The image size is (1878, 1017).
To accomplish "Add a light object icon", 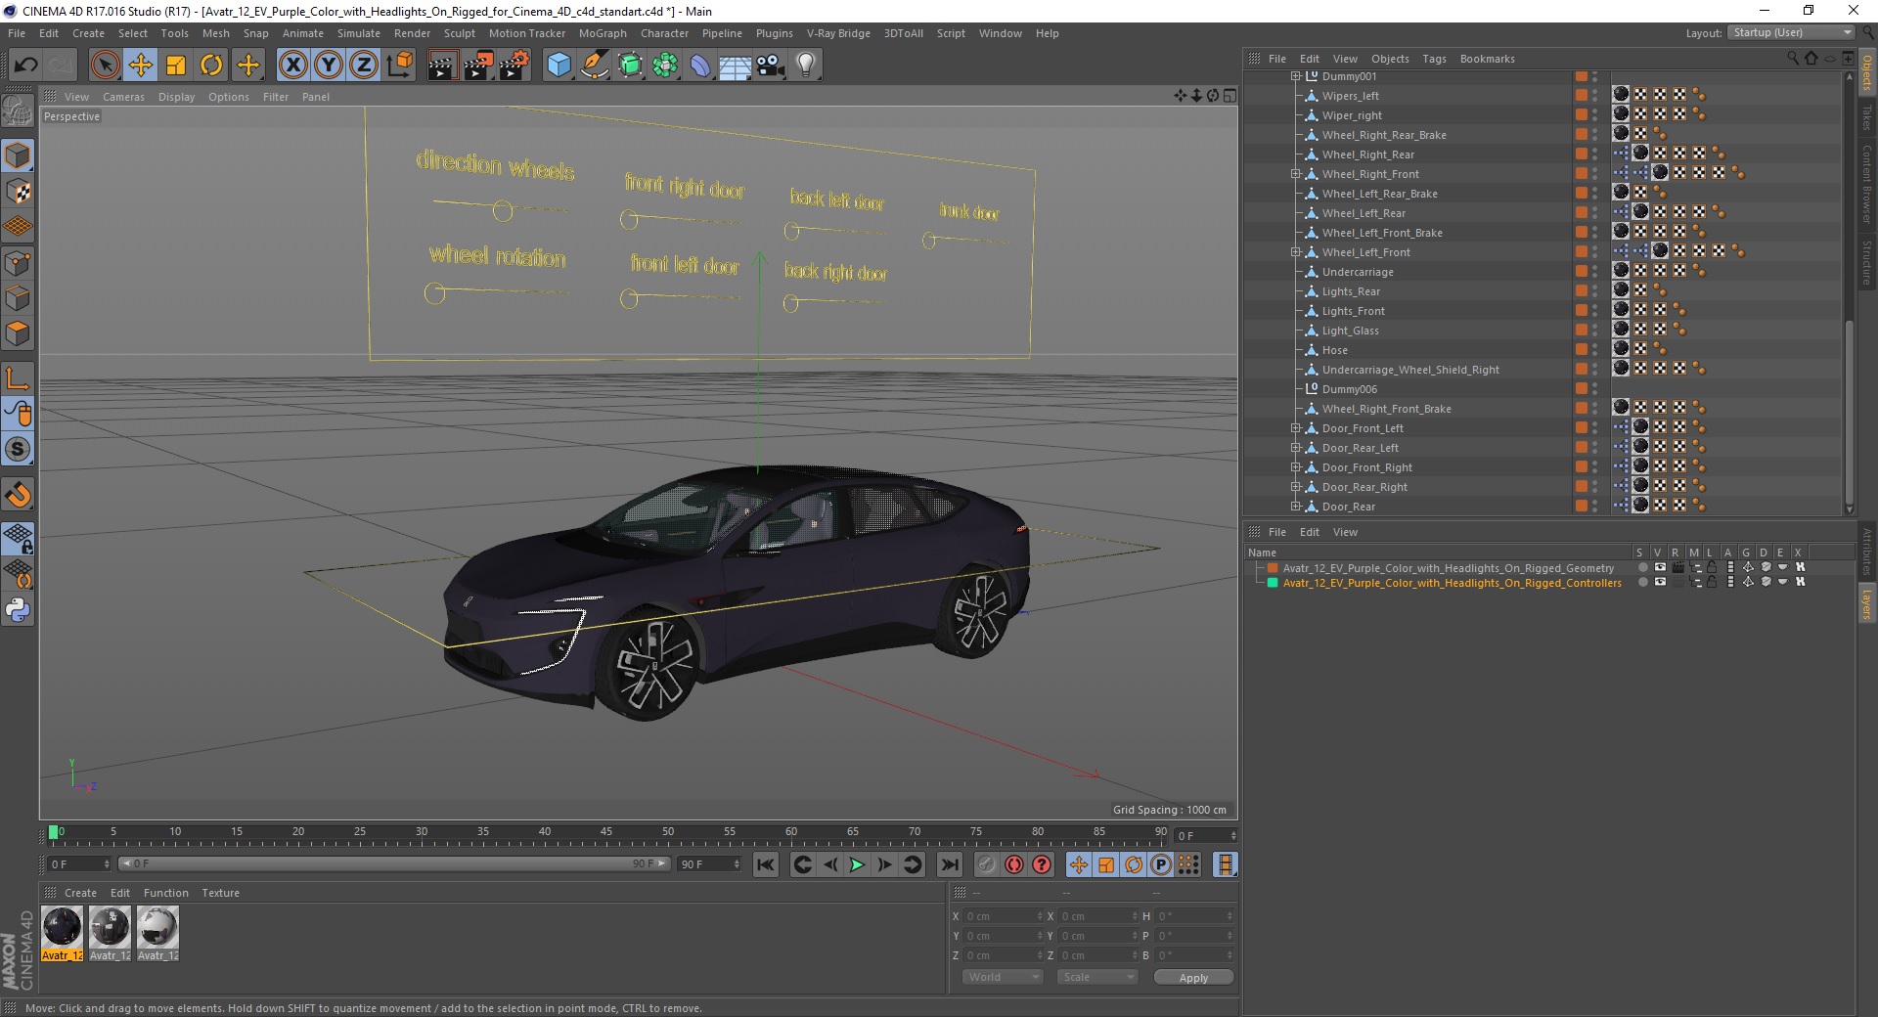I will [806, 66].
